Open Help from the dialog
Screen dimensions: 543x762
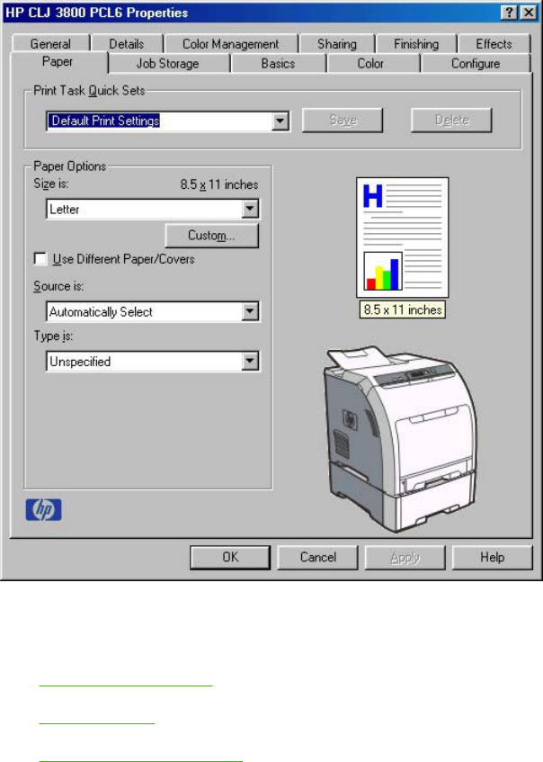coord(493,557)
